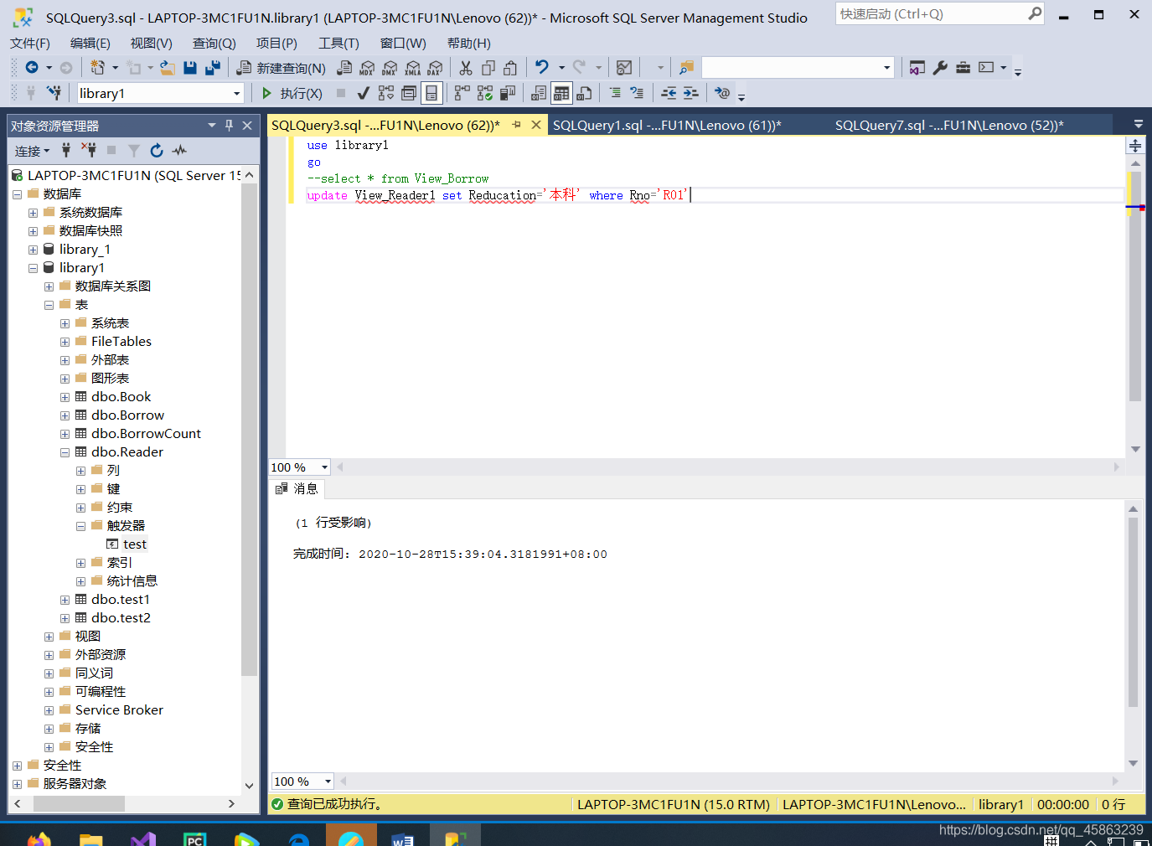Click the Copy icon
The image size is (1152, 846).
click(x=488, y=68)
